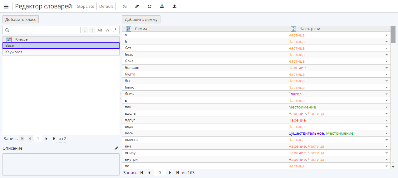
Task: Click Глагол value in 'быть' row
Action: (x=295, y=94)
